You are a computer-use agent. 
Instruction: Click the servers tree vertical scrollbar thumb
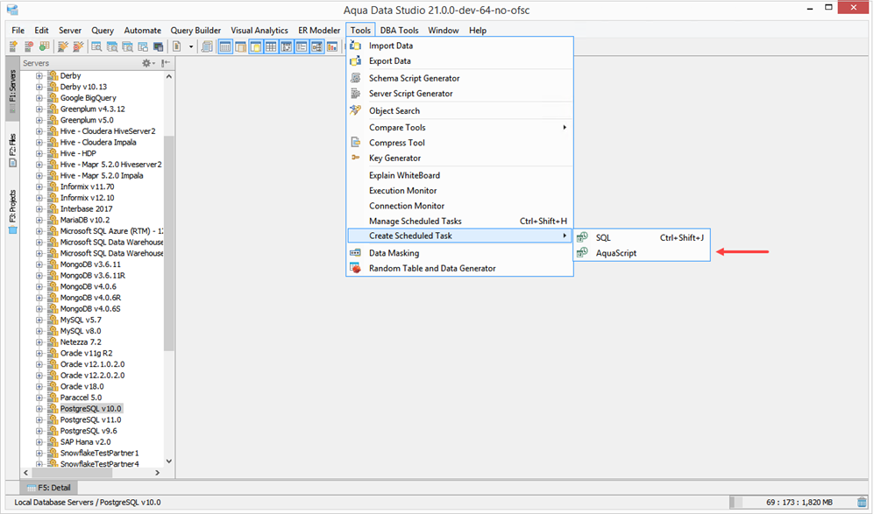pos(169,243)
